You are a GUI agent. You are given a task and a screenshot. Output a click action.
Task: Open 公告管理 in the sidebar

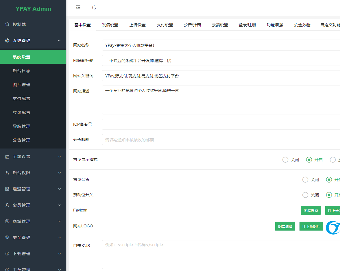point(33,140)
